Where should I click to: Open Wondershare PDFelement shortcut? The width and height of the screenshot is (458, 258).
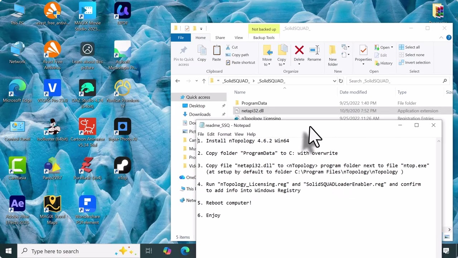pos(87,210)
